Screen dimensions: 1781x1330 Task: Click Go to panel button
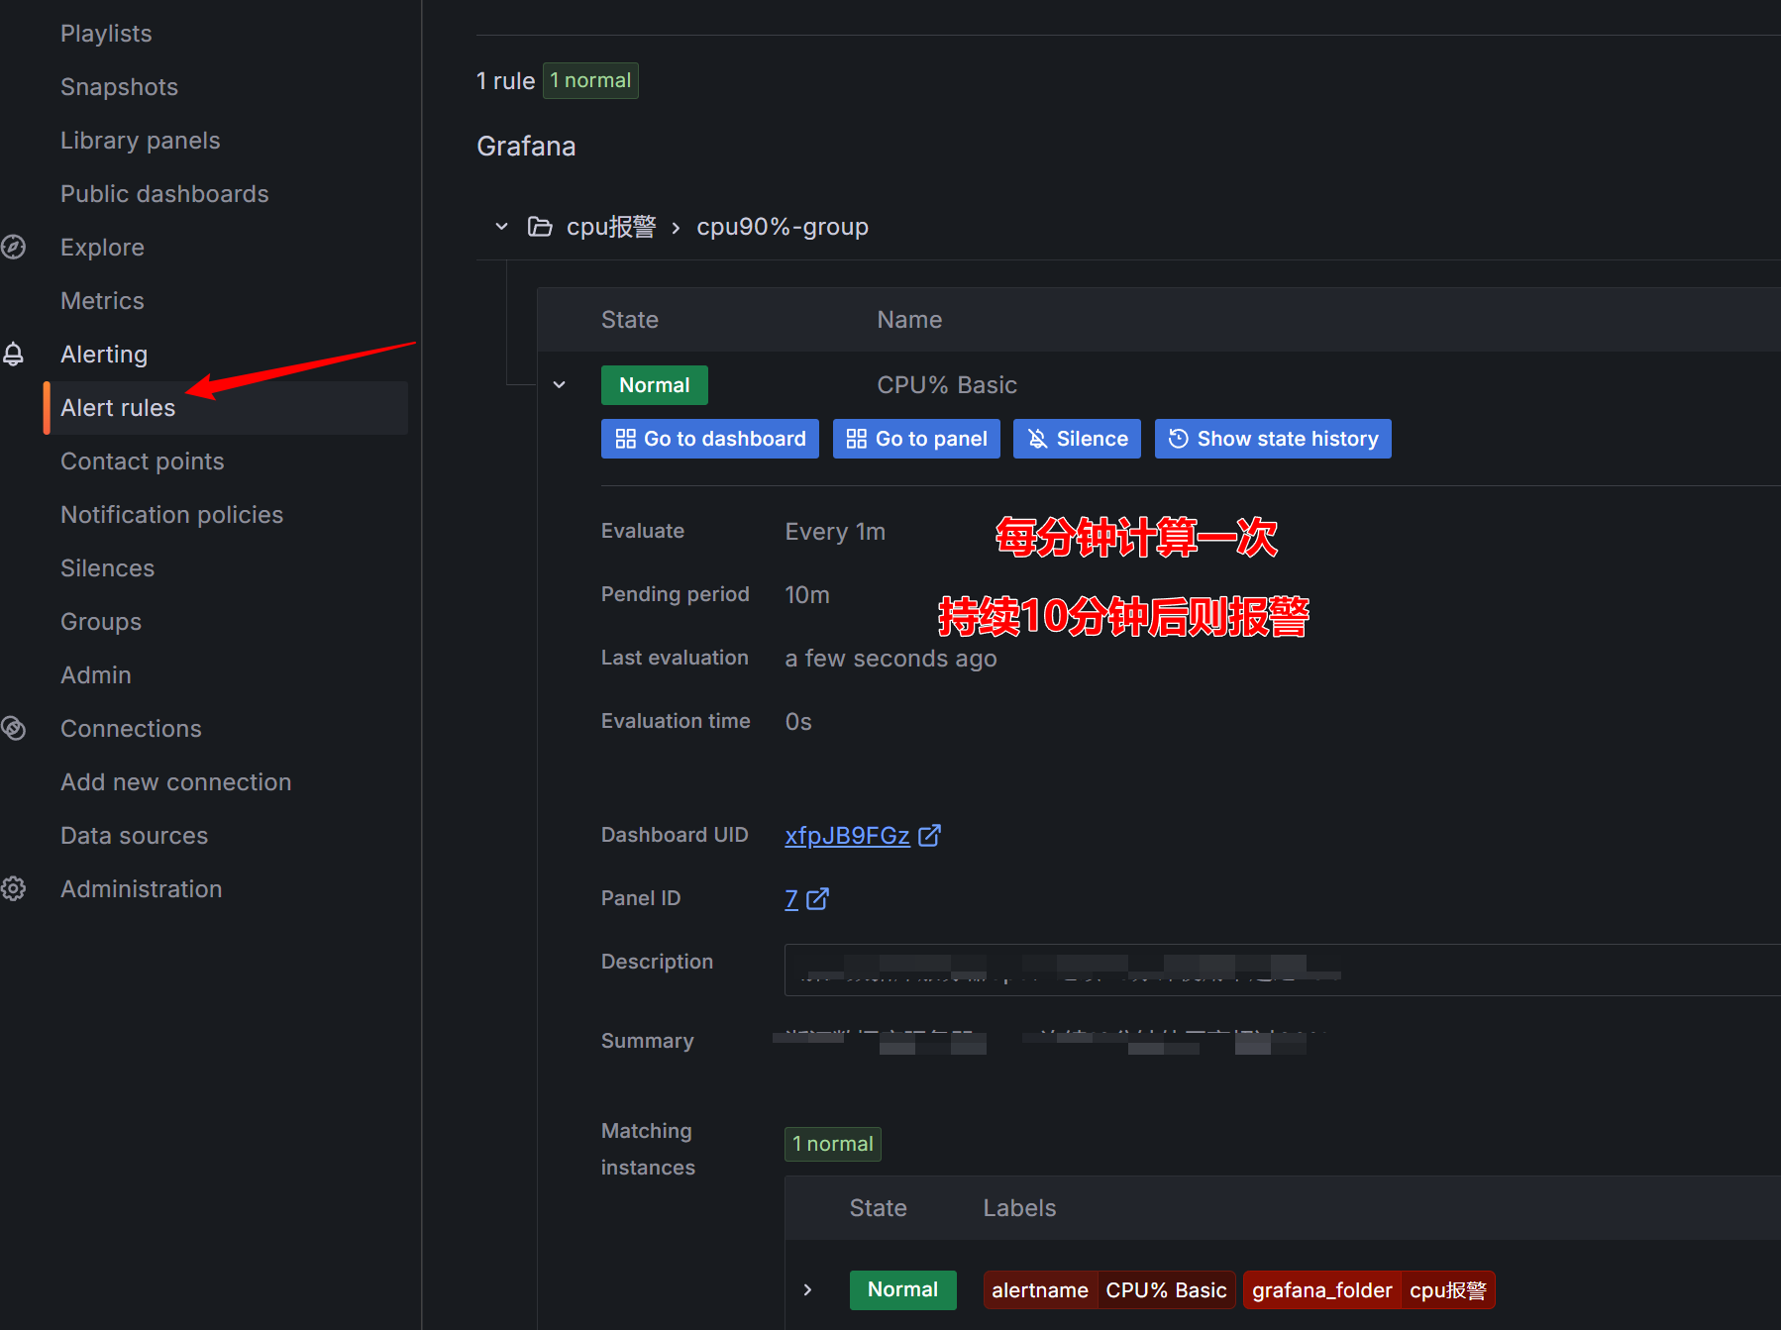(x=916, y=439)
